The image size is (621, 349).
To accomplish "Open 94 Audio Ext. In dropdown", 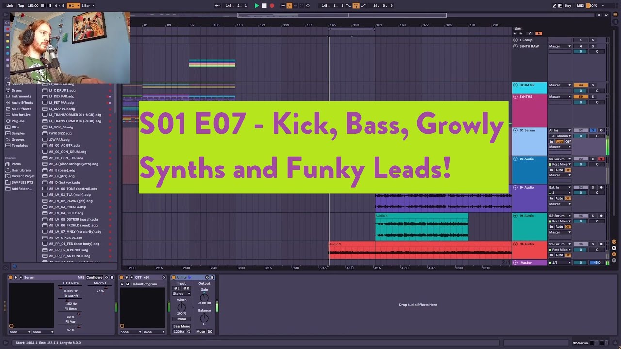I will click(x=560, y=187).
